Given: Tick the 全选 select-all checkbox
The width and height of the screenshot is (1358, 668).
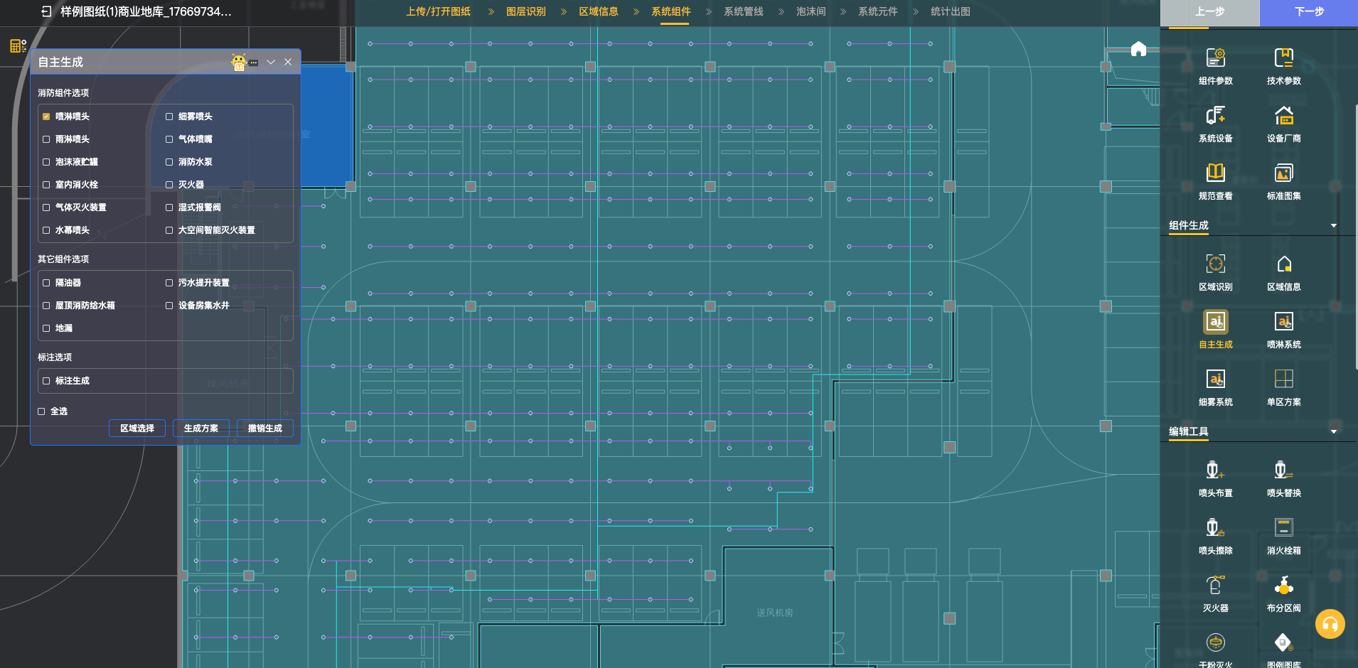Looking at the screenshot, I should pos(41,411).
